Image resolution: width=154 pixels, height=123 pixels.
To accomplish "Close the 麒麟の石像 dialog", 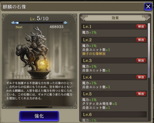I will click(x=148, y=7).
